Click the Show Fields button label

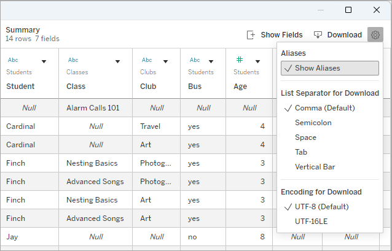[281, 35]
